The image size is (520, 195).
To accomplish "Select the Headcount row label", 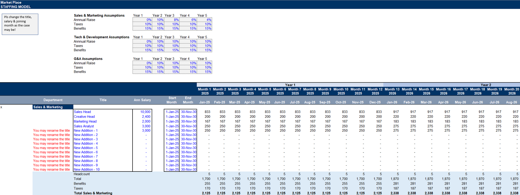I will pyautogui.click(x=82, y=174).
